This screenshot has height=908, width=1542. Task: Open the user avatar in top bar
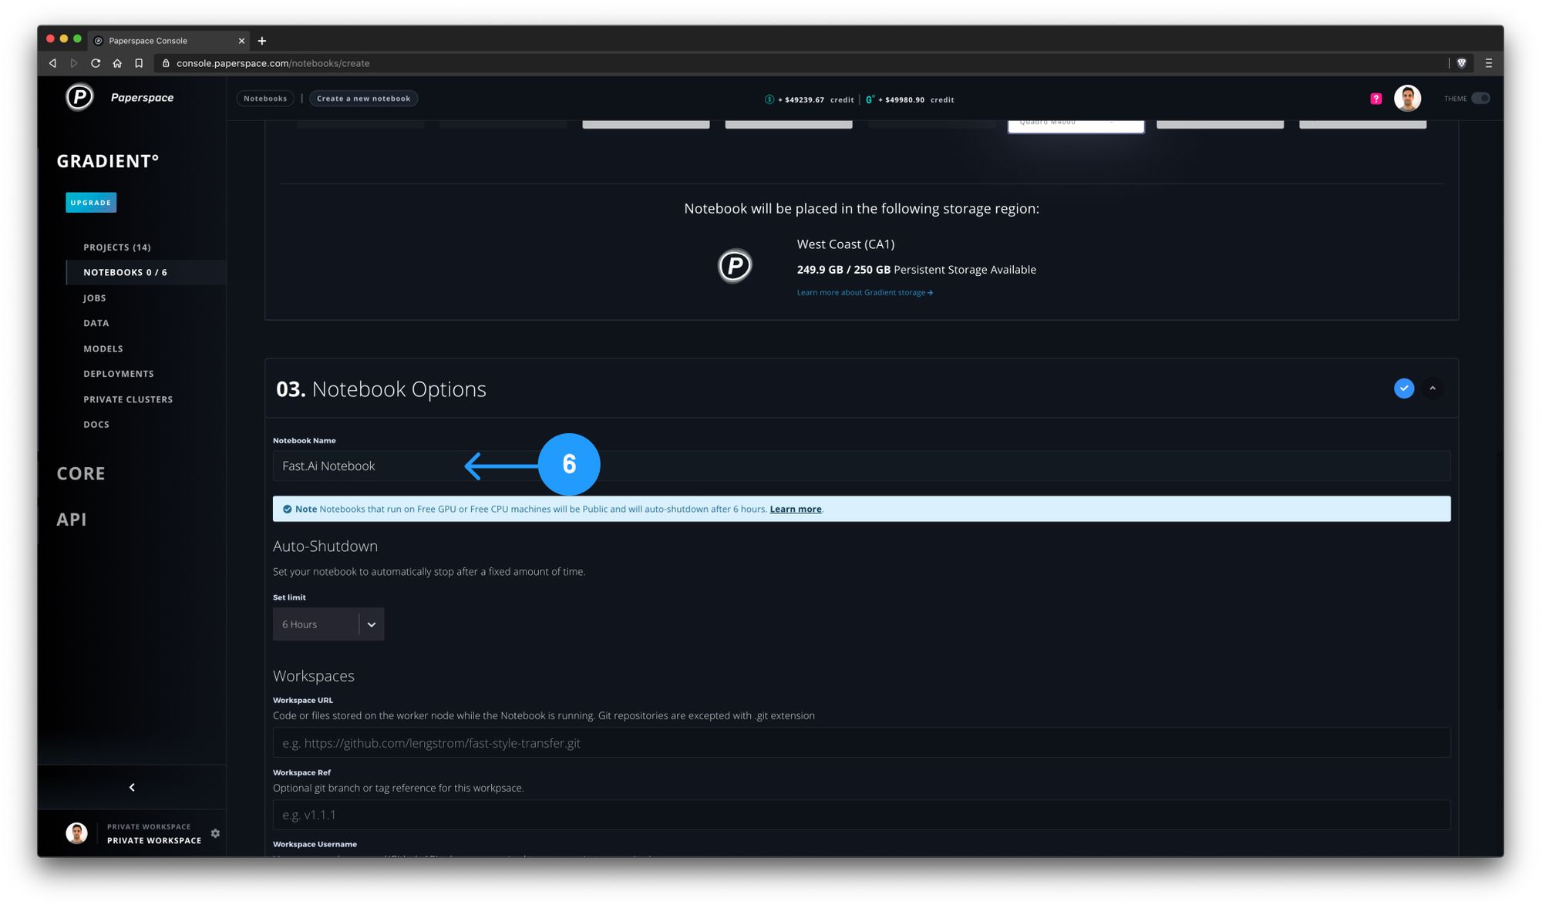click(x=1407, y=99)
